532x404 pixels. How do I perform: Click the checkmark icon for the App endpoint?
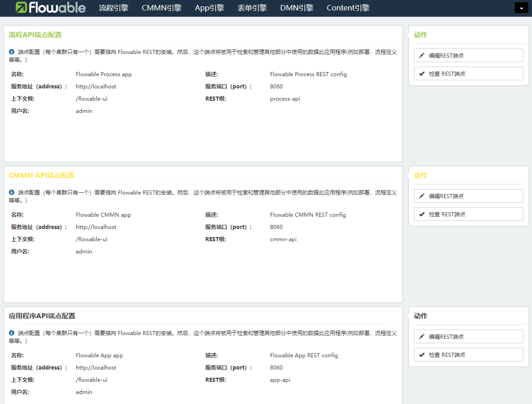(x=422, y=355)
